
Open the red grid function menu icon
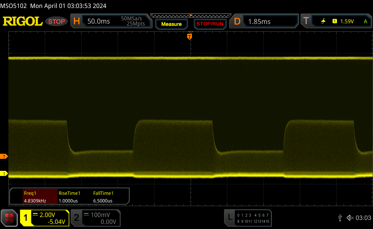click(9, 218)
